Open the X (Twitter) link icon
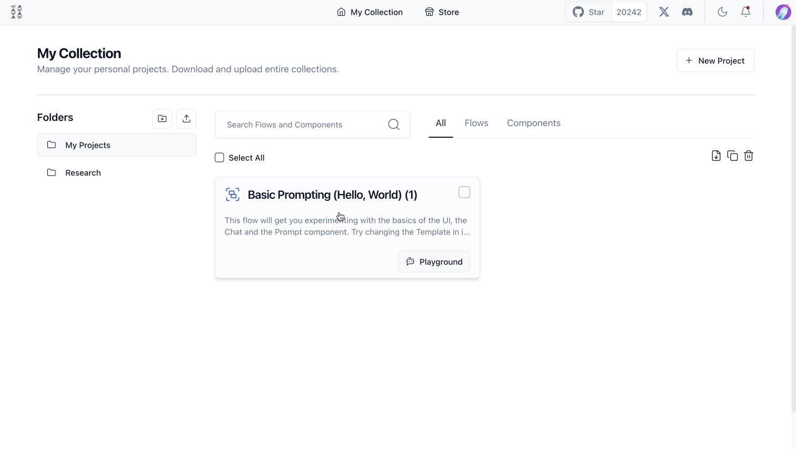The width and height of the screenshot is (796, 450). [x=664, y=12]
